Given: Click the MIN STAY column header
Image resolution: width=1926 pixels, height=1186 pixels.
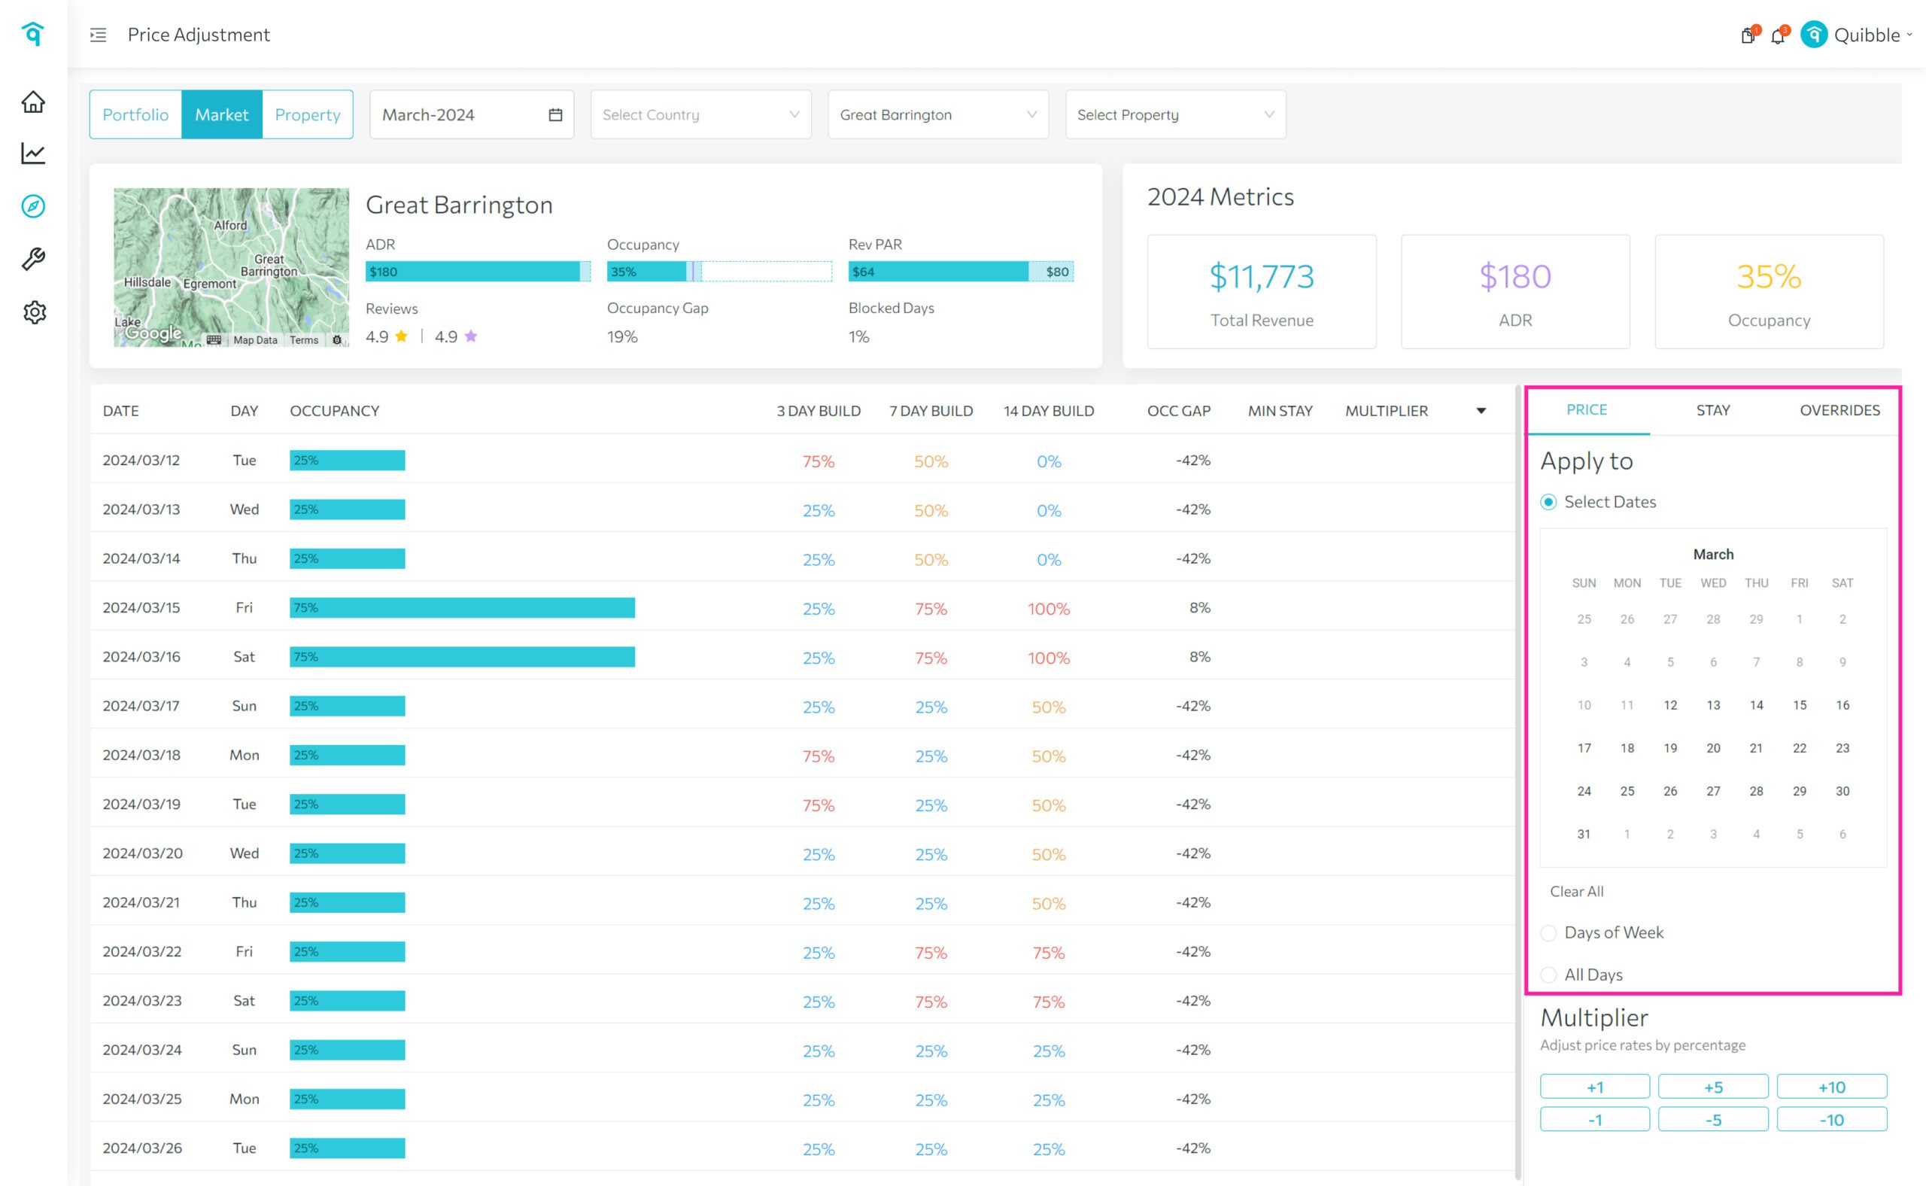Looking at the screenshot, I should 1280,411.
